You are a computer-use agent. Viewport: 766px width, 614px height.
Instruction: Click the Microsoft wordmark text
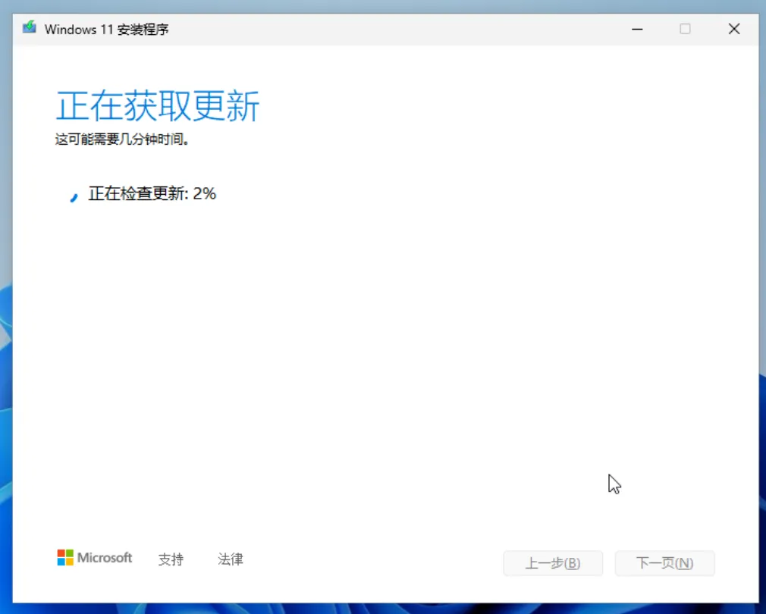(x=105, y=558)
